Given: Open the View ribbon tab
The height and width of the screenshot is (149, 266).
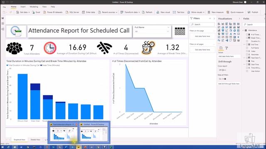Looking at the screenshot, I should (44, 7).
